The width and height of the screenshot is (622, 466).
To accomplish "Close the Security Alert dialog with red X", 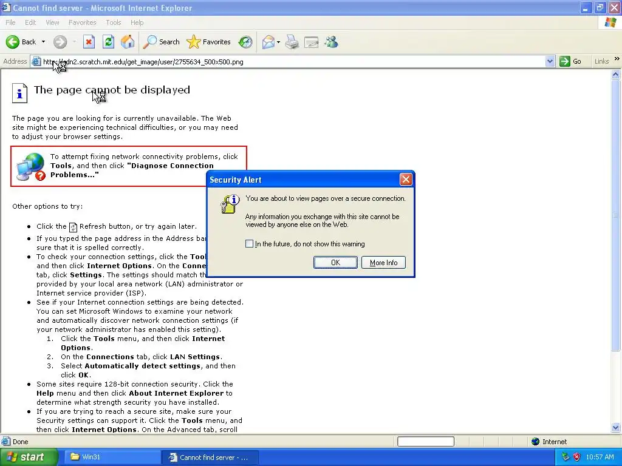I will coord(405,180).
